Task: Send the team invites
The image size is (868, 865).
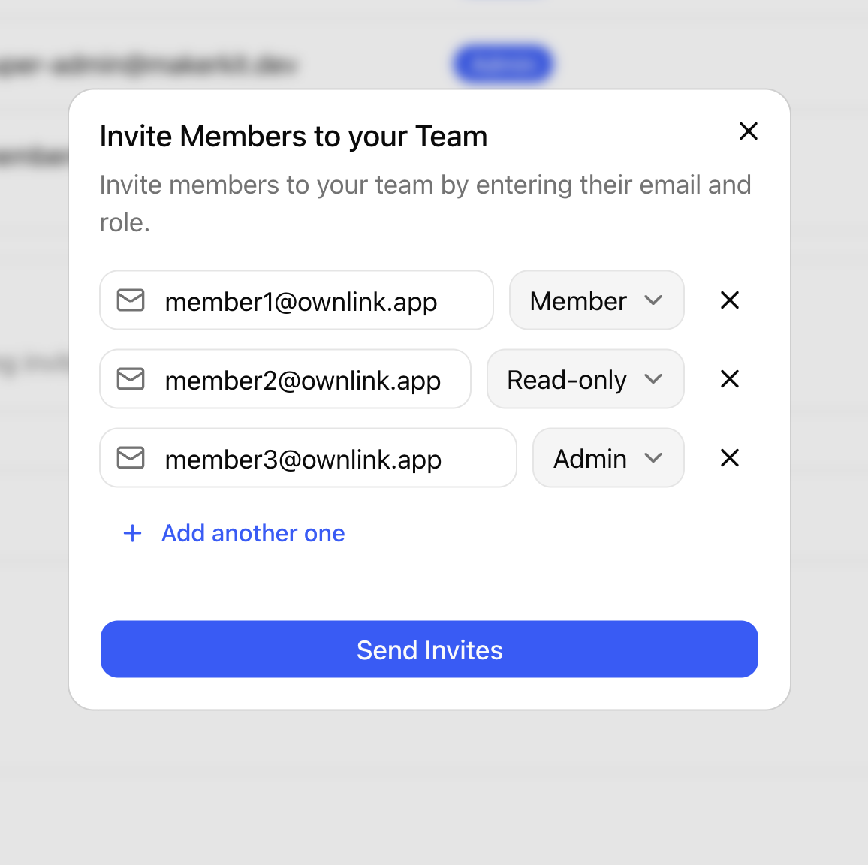Action: 429,650
